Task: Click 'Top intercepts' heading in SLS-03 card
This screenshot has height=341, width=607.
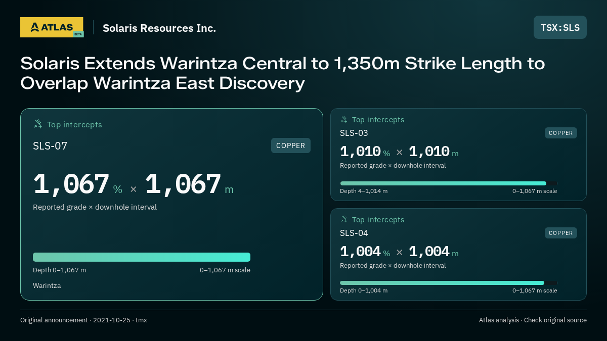Action: [378, 120]
